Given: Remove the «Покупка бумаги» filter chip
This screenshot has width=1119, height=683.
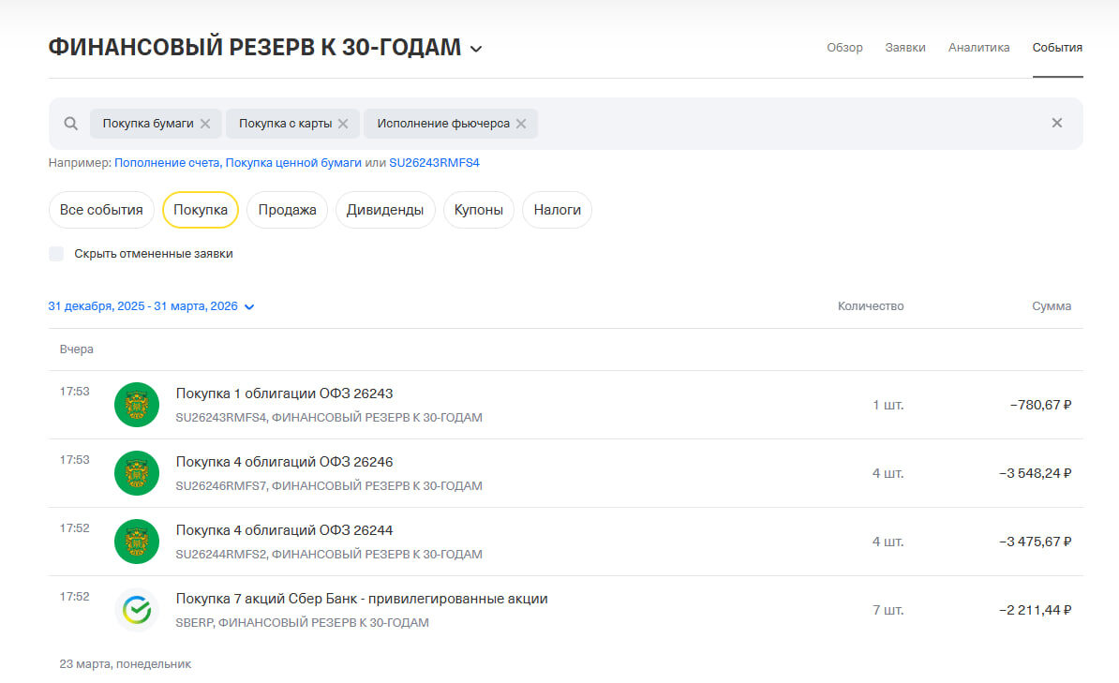Looking at the screenshot, I should pos(206,123).
